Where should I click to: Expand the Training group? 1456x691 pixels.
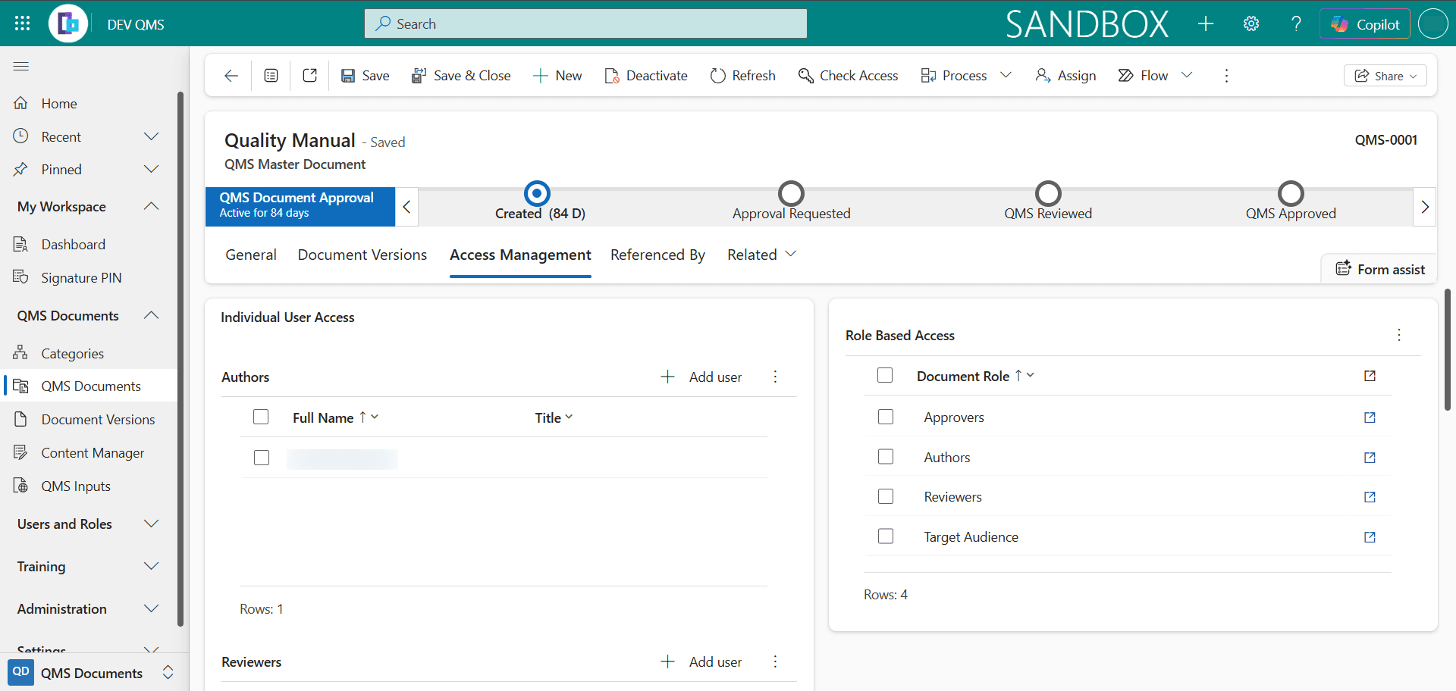152,566
